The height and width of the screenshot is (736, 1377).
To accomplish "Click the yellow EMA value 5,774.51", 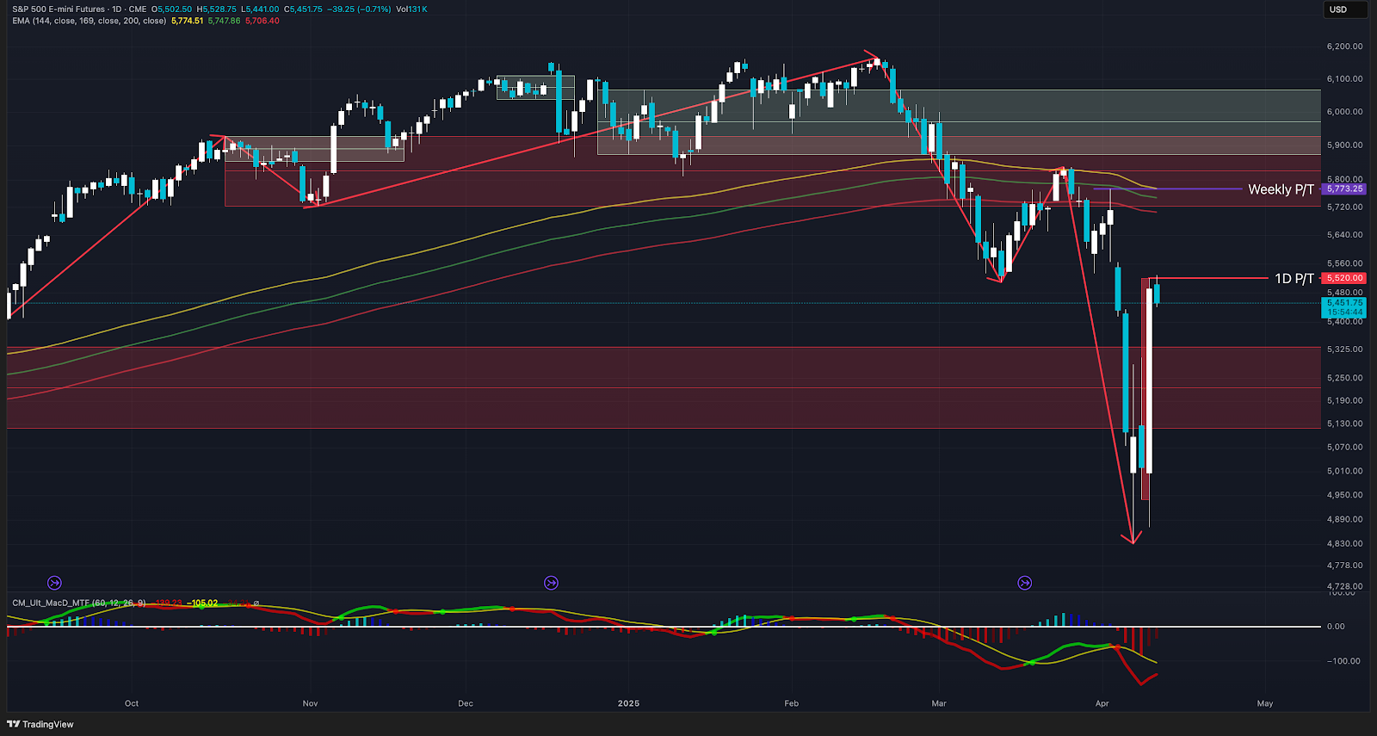I will [187, 21].
